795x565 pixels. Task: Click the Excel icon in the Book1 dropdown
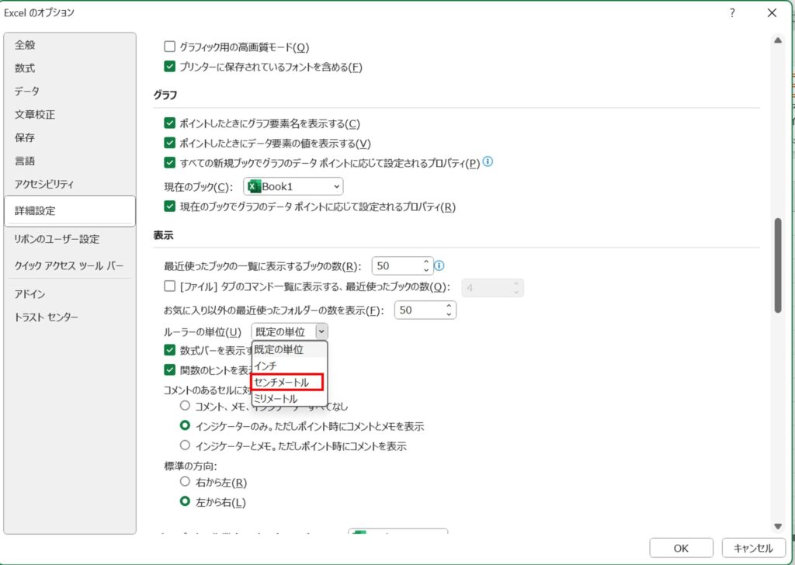pos(254,186)
